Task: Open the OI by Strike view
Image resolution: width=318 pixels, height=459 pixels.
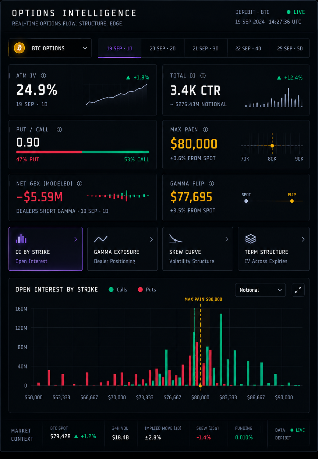Action: [46, 249]
